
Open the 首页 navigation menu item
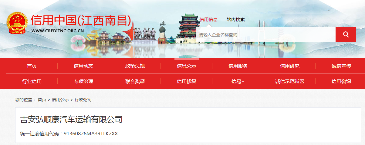pos(32,66)
